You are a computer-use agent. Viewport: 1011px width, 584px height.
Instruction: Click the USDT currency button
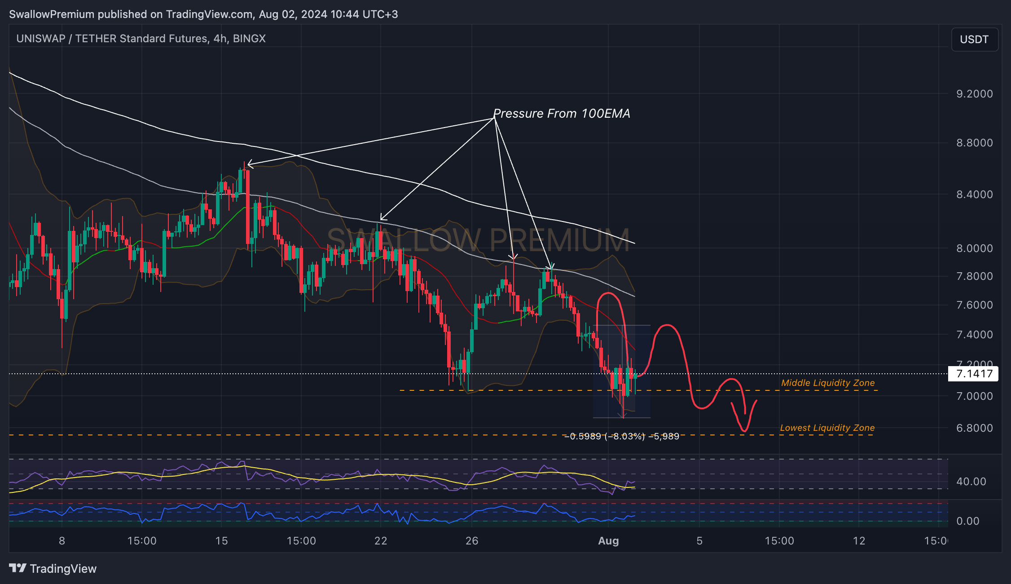pyautogui.click(x=975, y=40)
